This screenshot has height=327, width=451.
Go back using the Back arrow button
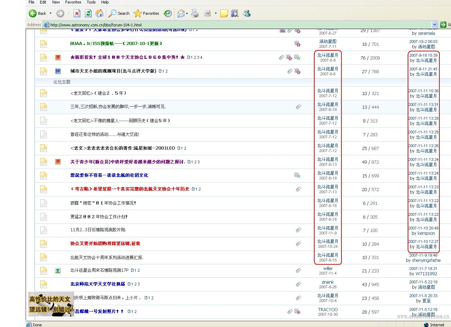click(x=37, y=13)
